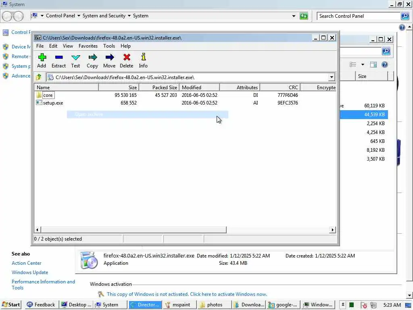This screenshot has height=310, width=413.
Task: Click the Explorer window help icon
Action: tap(384, 65)
